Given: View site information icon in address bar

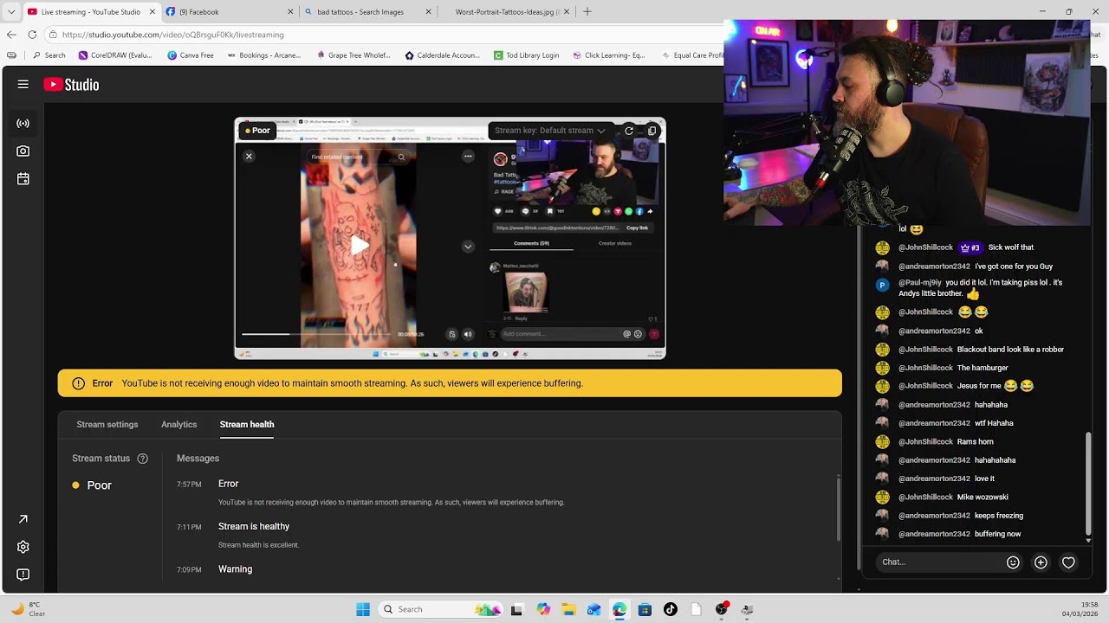Looking at the screenshot, I should pos(54,35).
